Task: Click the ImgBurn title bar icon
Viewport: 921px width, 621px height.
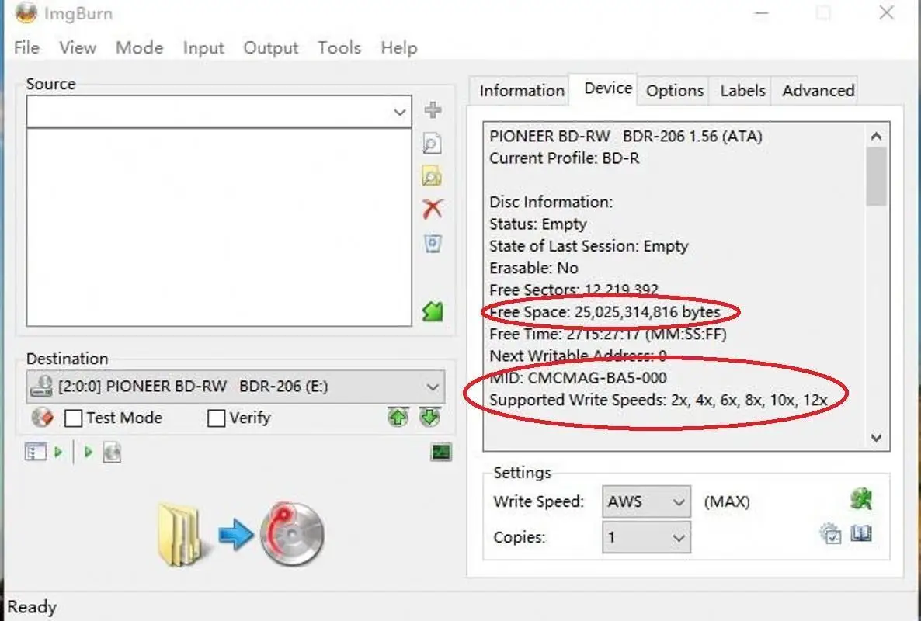Action: (26, 13)
